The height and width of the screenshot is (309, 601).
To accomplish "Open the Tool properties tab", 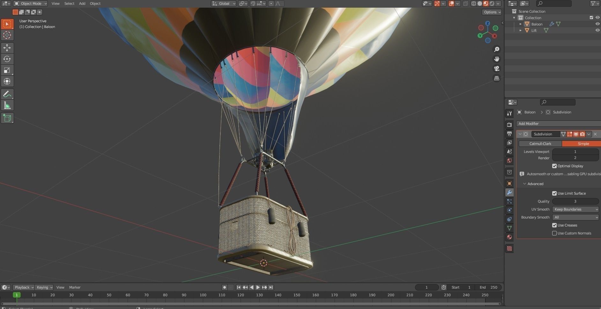I will coord(509,113).
